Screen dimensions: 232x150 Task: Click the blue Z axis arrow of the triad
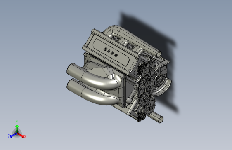(x=14, y=135)
